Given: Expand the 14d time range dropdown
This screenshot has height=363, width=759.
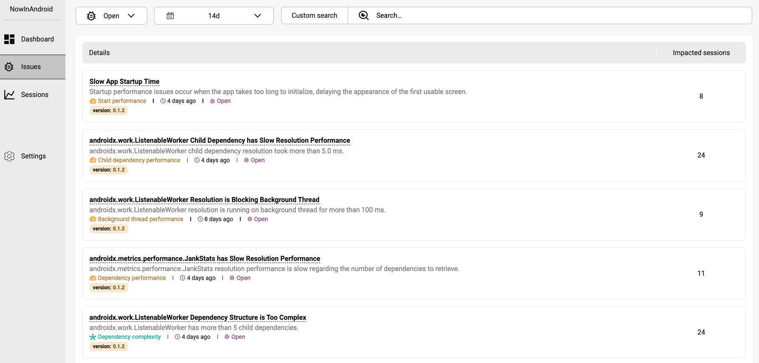Looking at the screenshot, I should pos(257,16).
